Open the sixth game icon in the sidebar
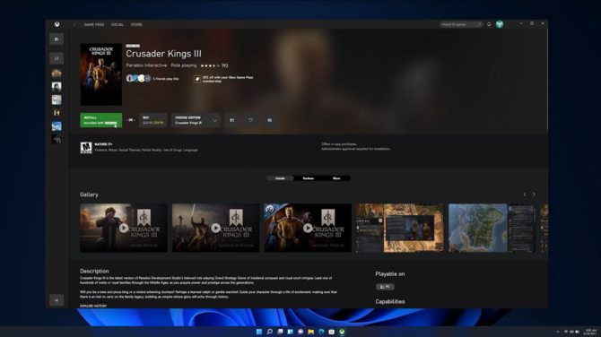 pyautogui.click(x=57, y=139)
